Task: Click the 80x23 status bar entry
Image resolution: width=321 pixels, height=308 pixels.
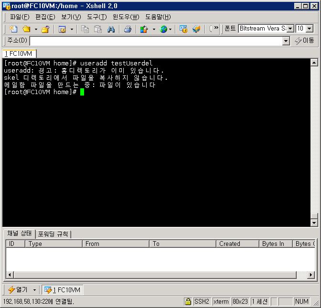Action: click(240, 302)
